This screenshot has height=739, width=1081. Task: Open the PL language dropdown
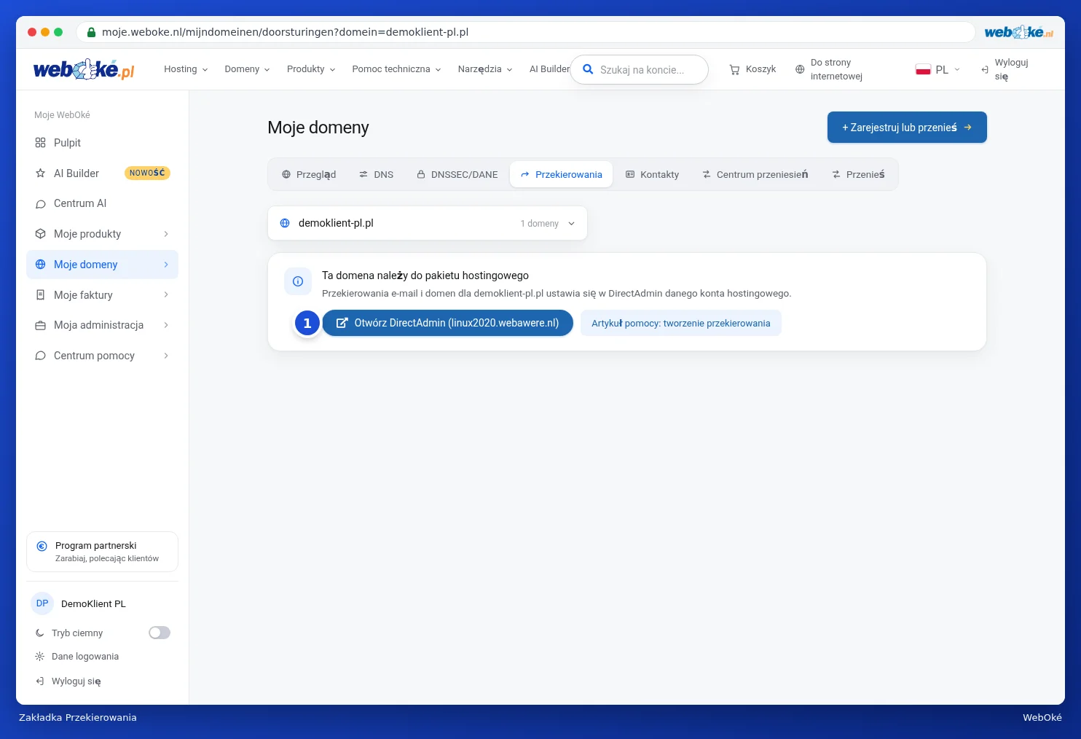pyautogui.click(x=937, y=69)
